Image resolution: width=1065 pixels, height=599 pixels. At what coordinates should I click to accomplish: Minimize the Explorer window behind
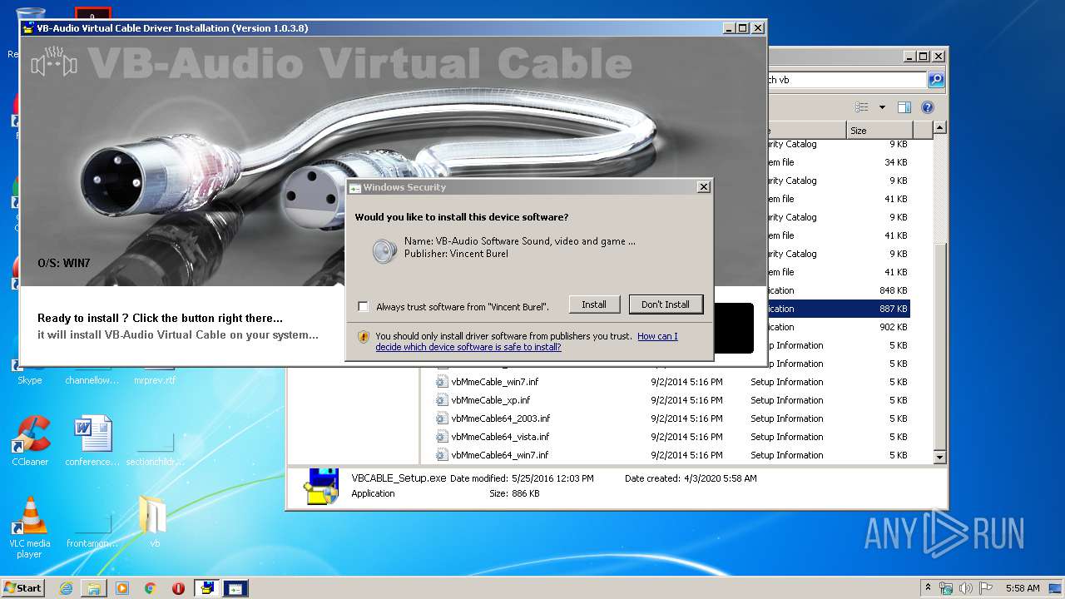pos(909,57)
